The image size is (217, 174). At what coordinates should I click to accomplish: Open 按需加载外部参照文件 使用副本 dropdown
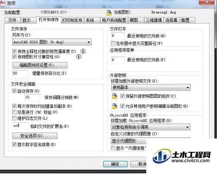(x=151, y=87)
